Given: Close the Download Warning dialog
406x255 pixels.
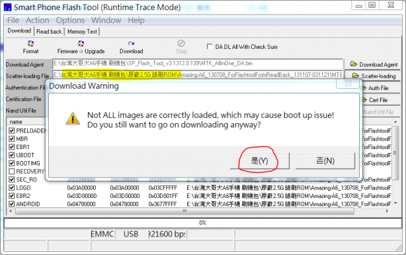Looking at the screenshot, I should point(348,83).
